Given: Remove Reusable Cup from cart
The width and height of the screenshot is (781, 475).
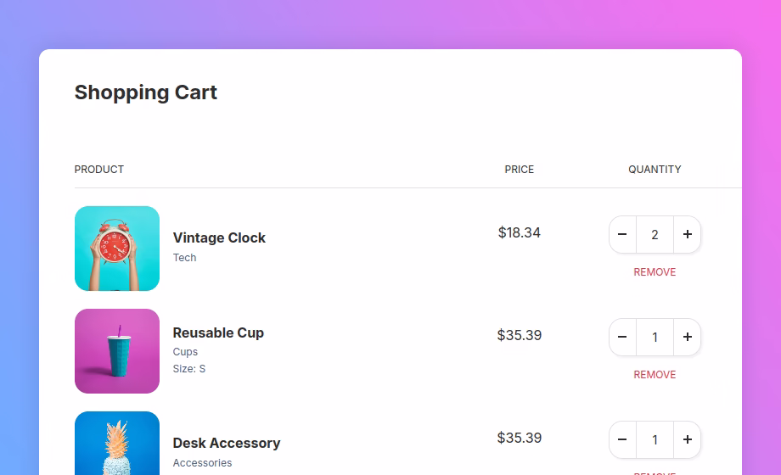Looking at the screenshot, I should [x=655, y=375].
